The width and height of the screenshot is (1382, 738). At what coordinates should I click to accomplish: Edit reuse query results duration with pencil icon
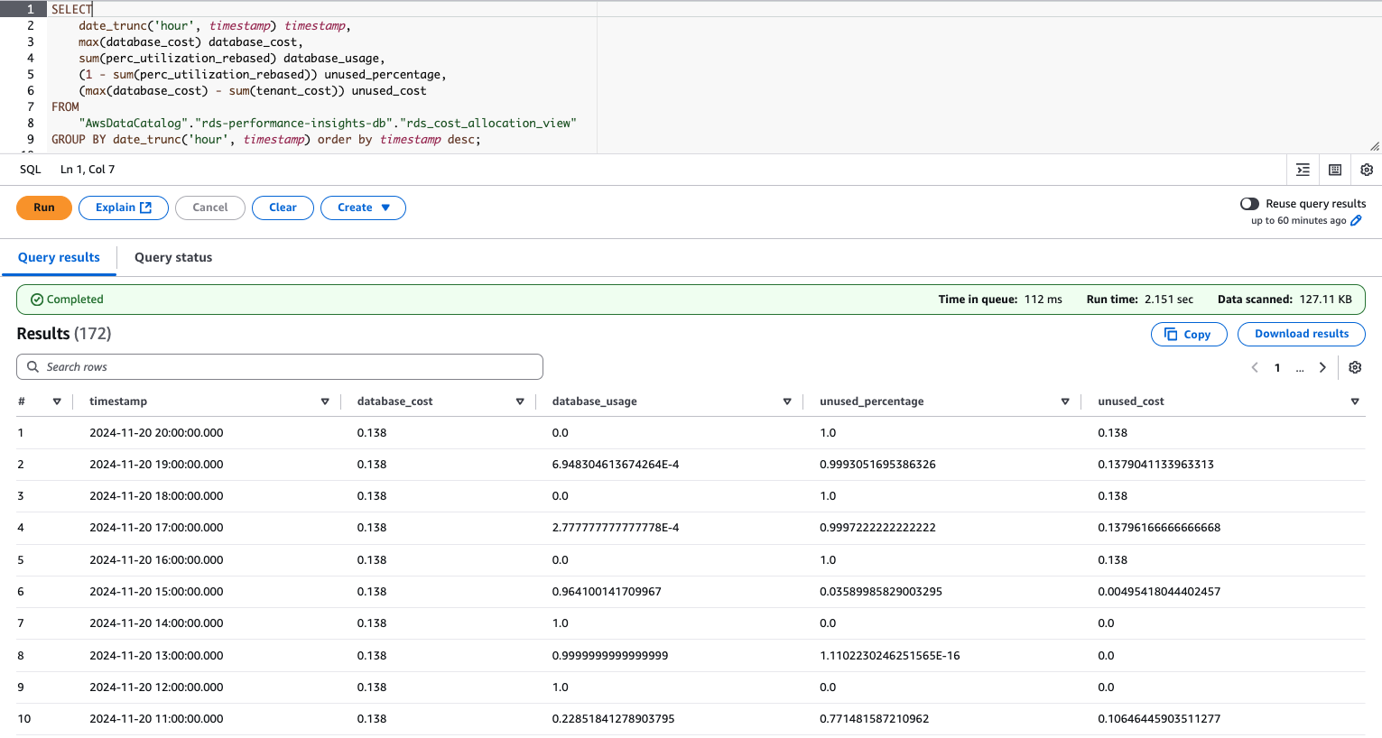click(x=1356, y=220)
